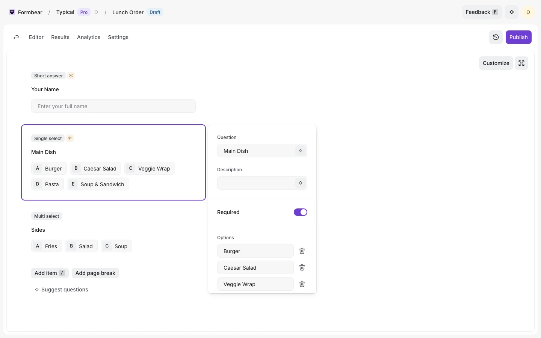Image resolution: width=541 pixels, height=338 pixels.
Task: Open the Results tab
Action: 60,37
